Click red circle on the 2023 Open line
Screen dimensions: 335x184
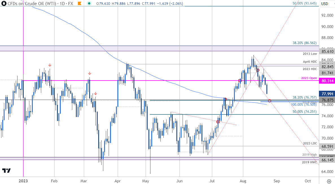(240, 81)
